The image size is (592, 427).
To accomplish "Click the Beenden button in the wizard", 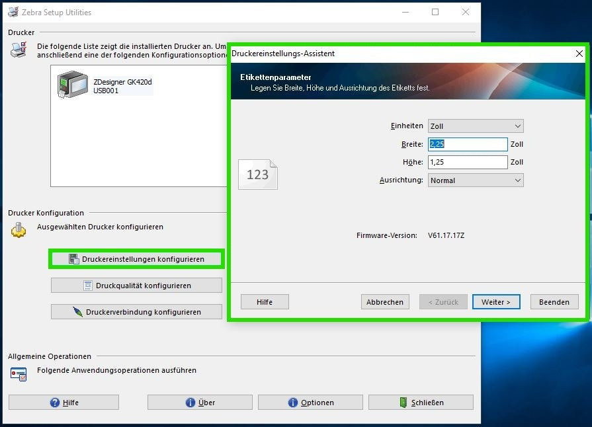I will pyautogui.click(x=554, y=302).
